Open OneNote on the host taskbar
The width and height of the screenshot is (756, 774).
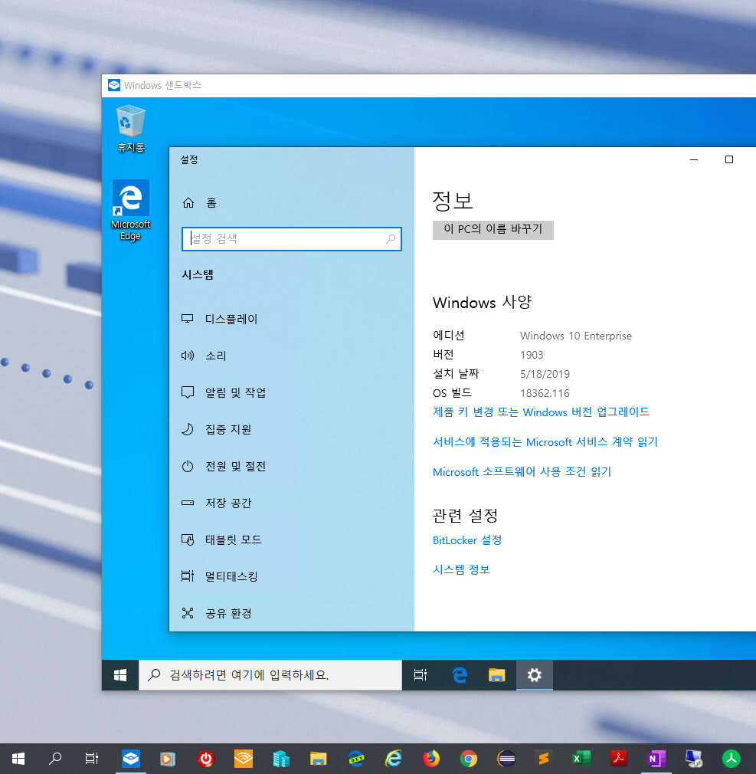click(x=656, y=759)
